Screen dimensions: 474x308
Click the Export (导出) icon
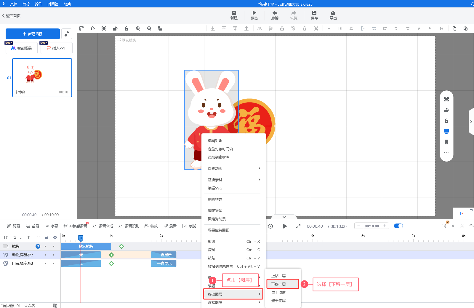(333, 13)
